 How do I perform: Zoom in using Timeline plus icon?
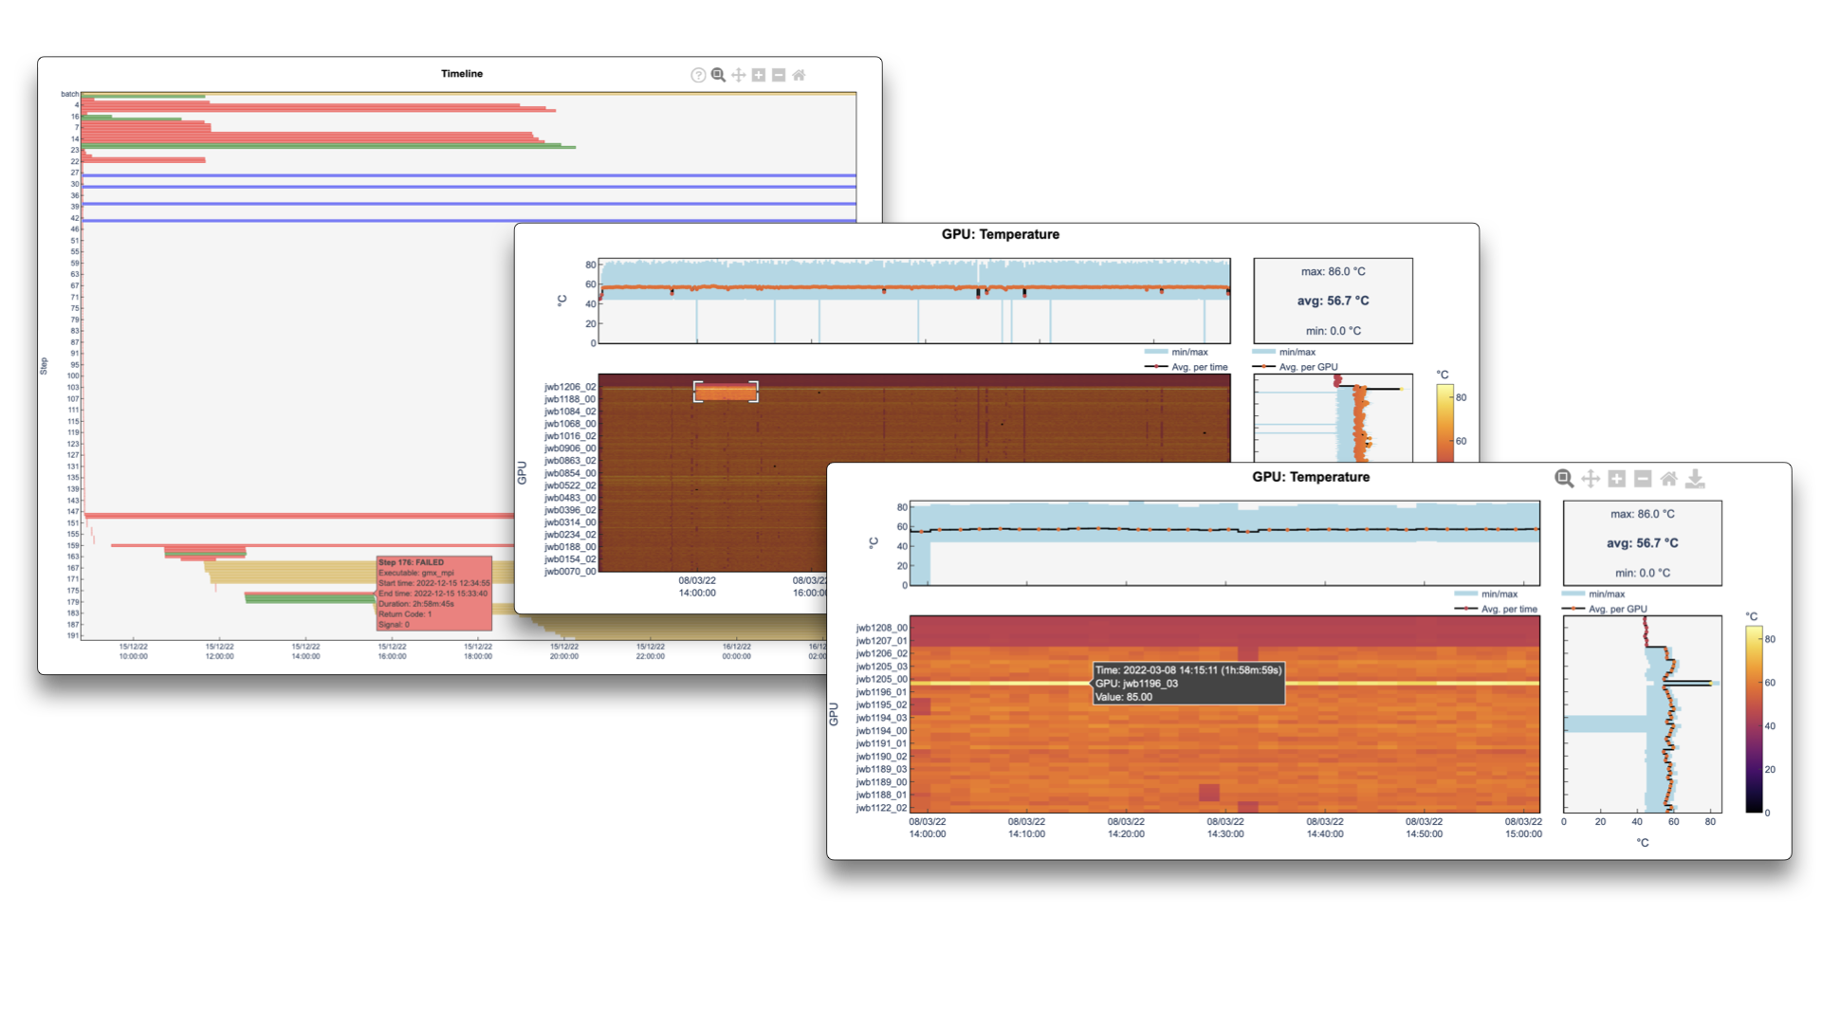[x=758, y=75]
